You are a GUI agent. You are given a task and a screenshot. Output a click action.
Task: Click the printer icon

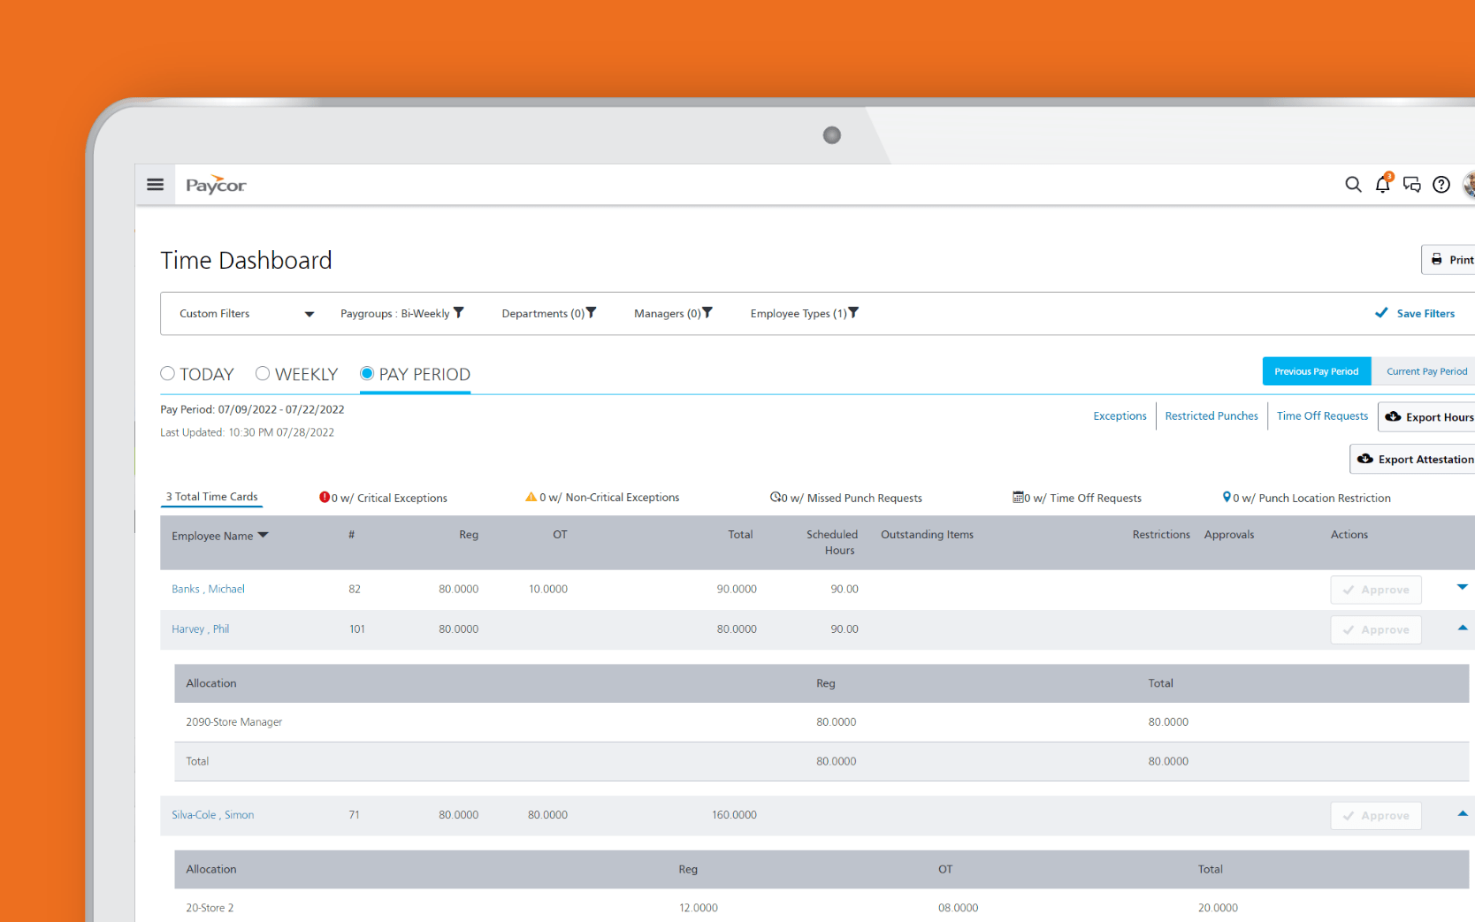(x=1437, y=259)
